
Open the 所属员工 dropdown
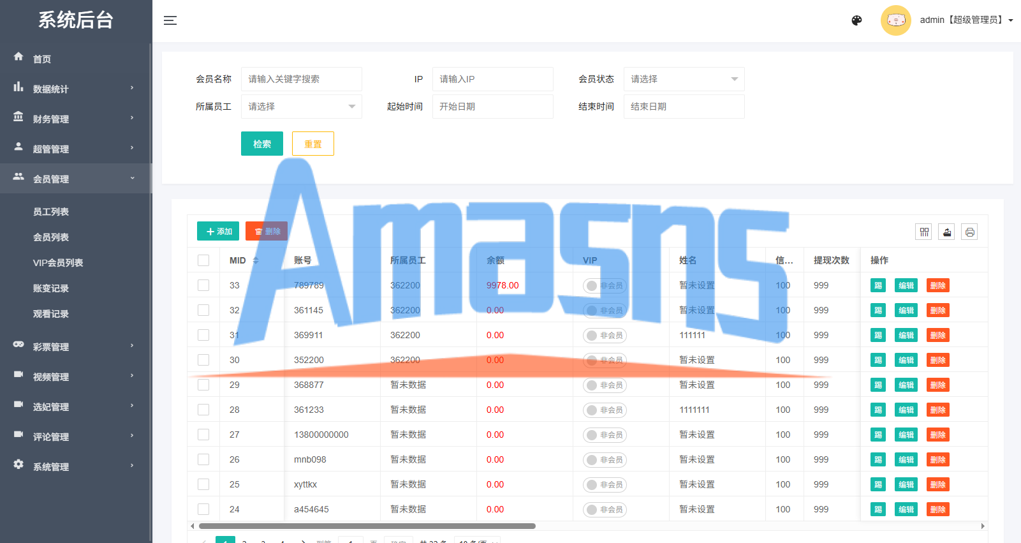[x=302, y=107]
